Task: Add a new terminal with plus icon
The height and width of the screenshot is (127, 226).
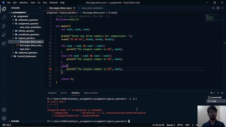Action: click(212, 93)
